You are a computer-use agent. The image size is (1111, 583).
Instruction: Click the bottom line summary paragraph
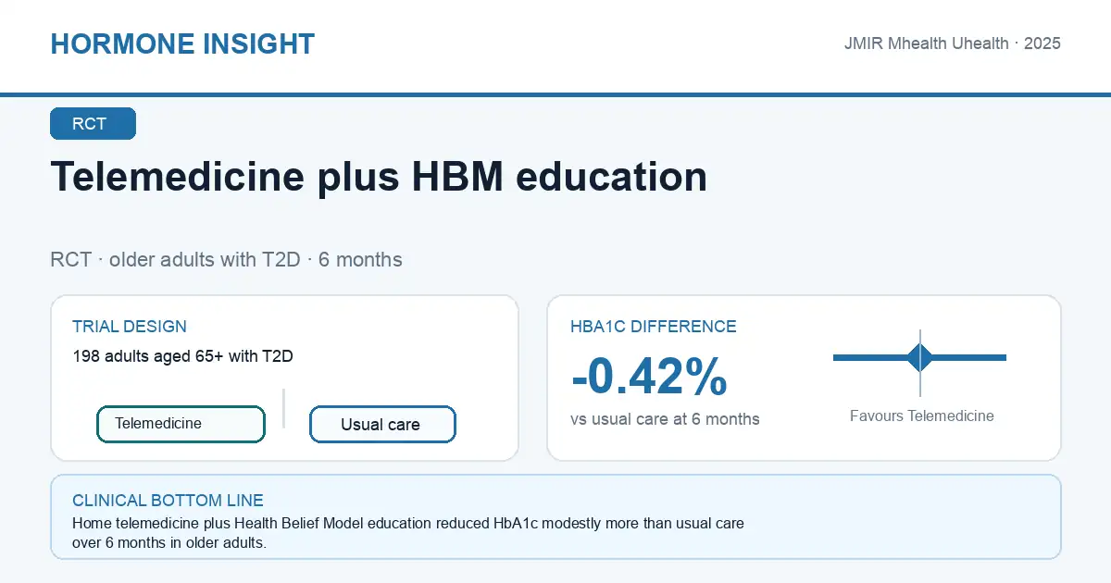pyautogui.click(x=408, y=533)
